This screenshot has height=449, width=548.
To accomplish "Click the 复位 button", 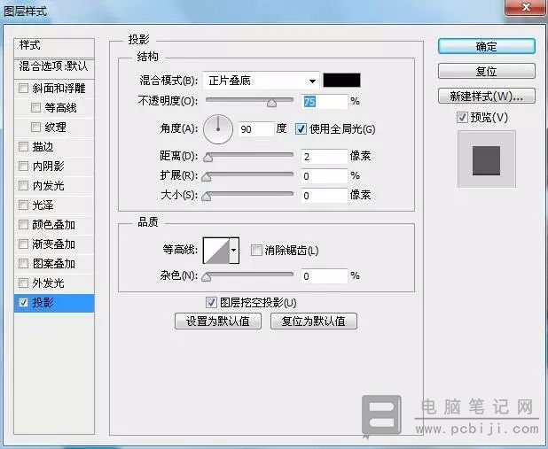I will pos(487,71).
